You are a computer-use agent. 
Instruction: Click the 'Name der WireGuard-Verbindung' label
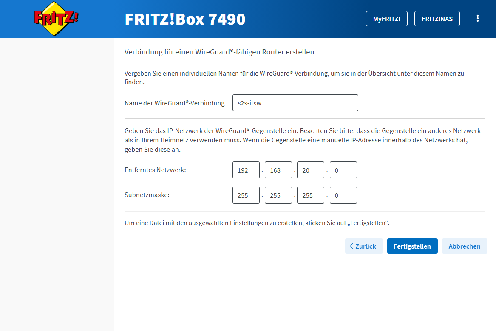coord(174,103)
